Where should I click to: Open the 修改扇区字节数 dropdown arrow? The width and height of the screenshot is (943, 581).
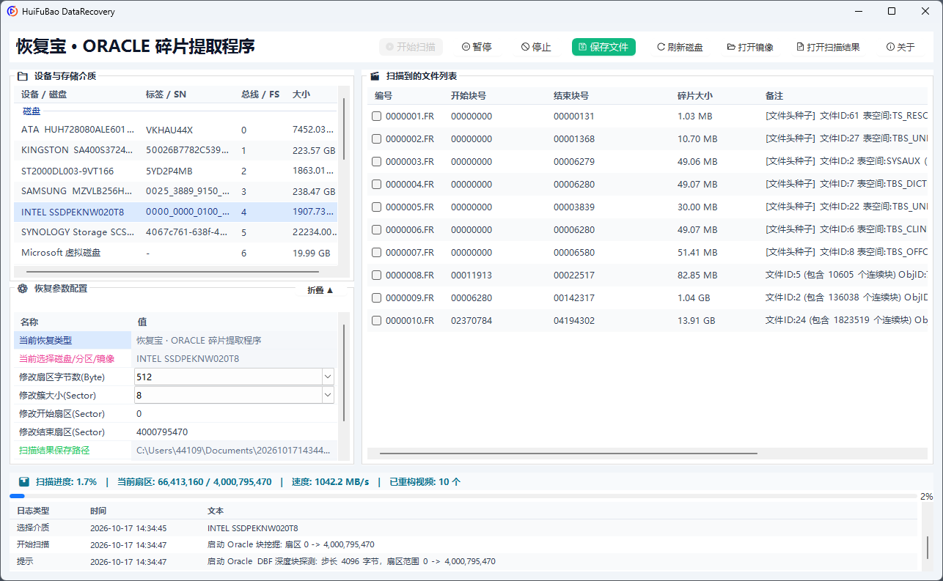pyautogui.click(x=327, y=377)
